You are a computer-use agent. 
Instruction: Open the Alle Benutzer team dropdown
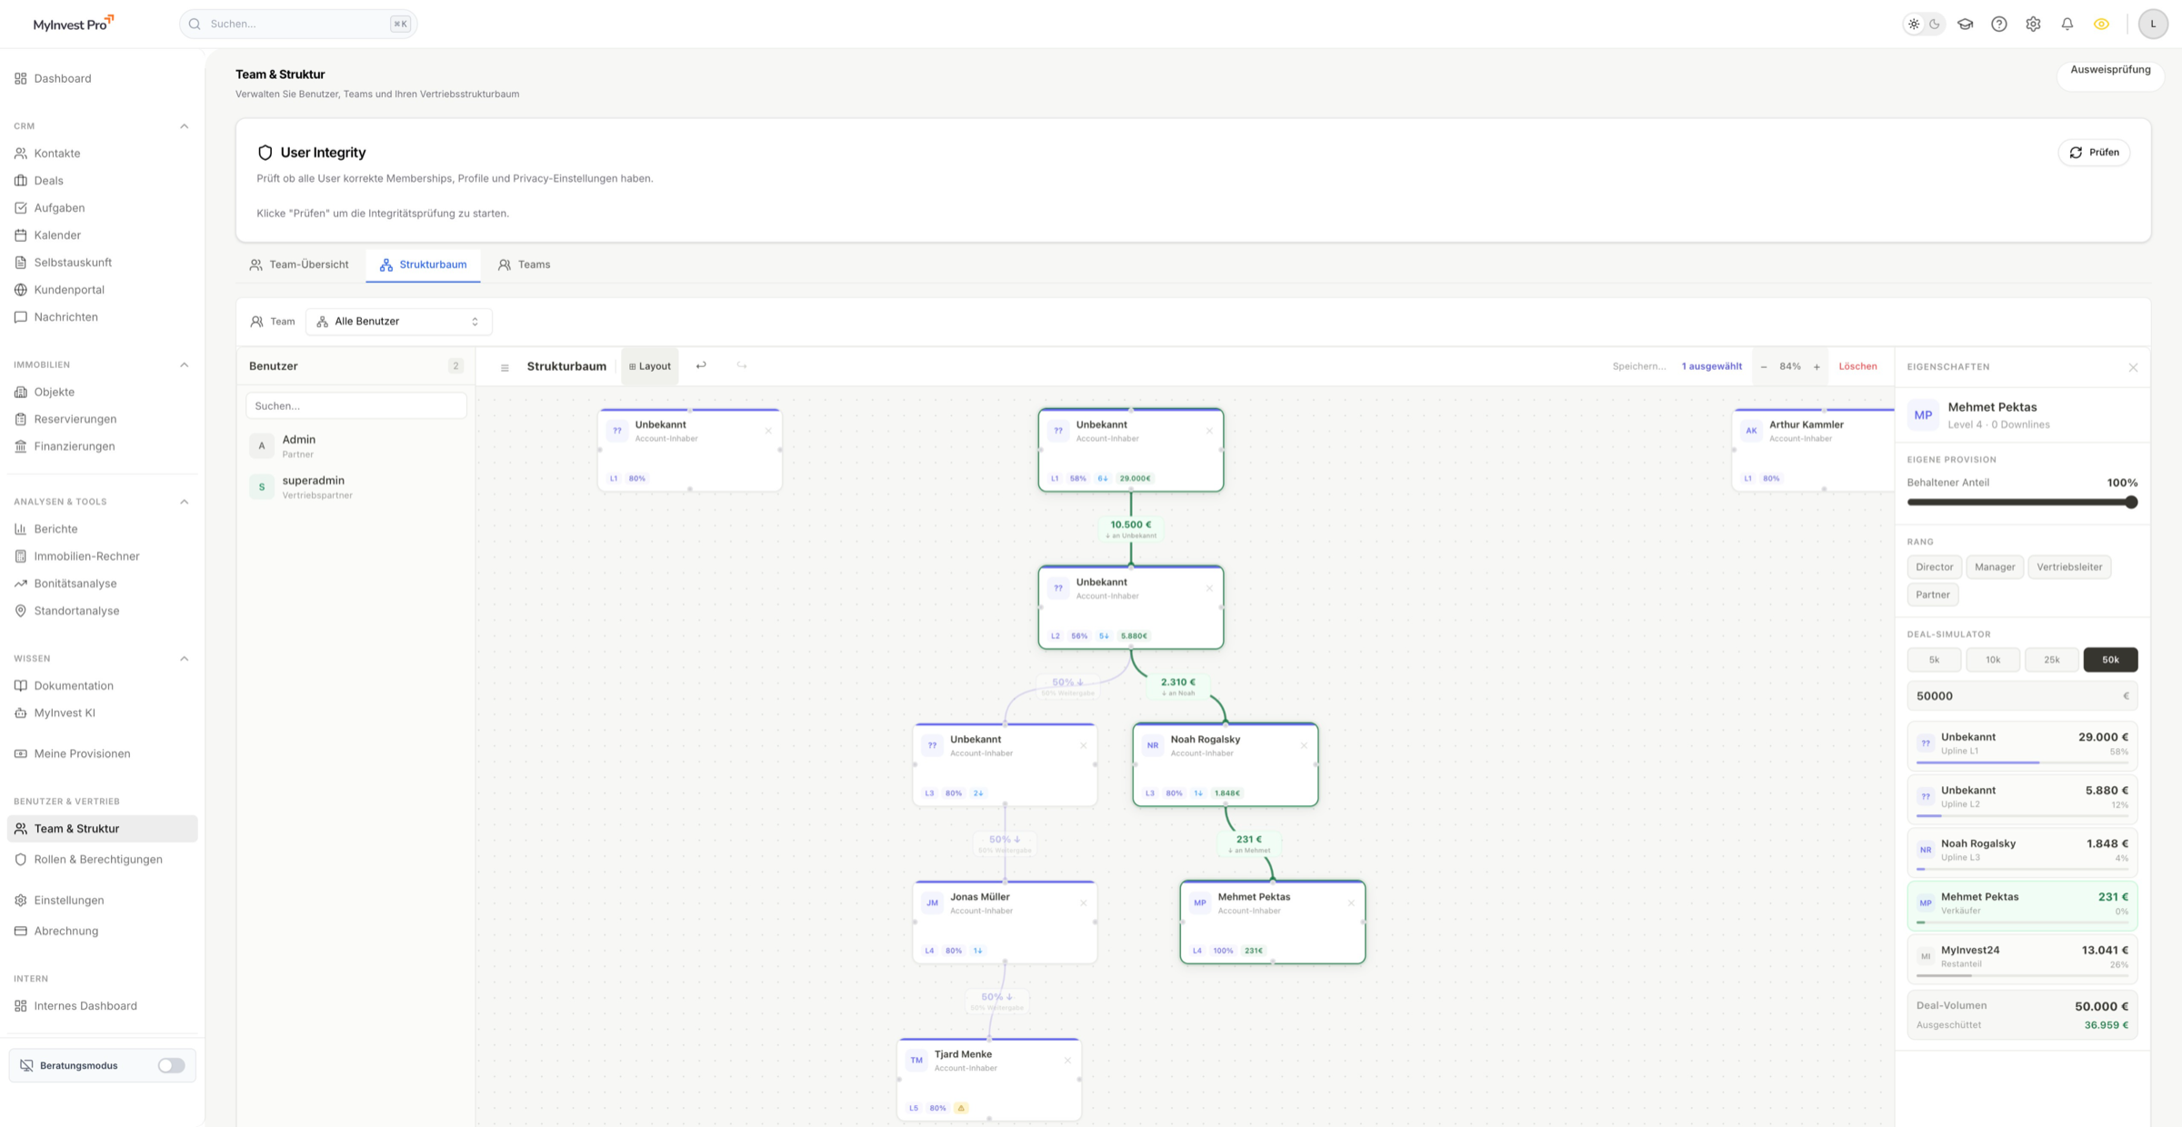pyautogui.click(x=398, y=322)
